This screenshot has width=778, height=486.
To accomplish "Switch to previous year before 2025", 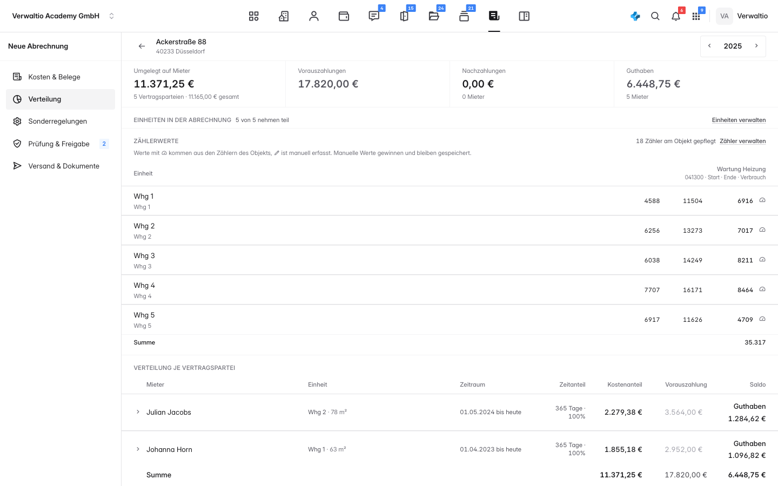I will point(709,46).
